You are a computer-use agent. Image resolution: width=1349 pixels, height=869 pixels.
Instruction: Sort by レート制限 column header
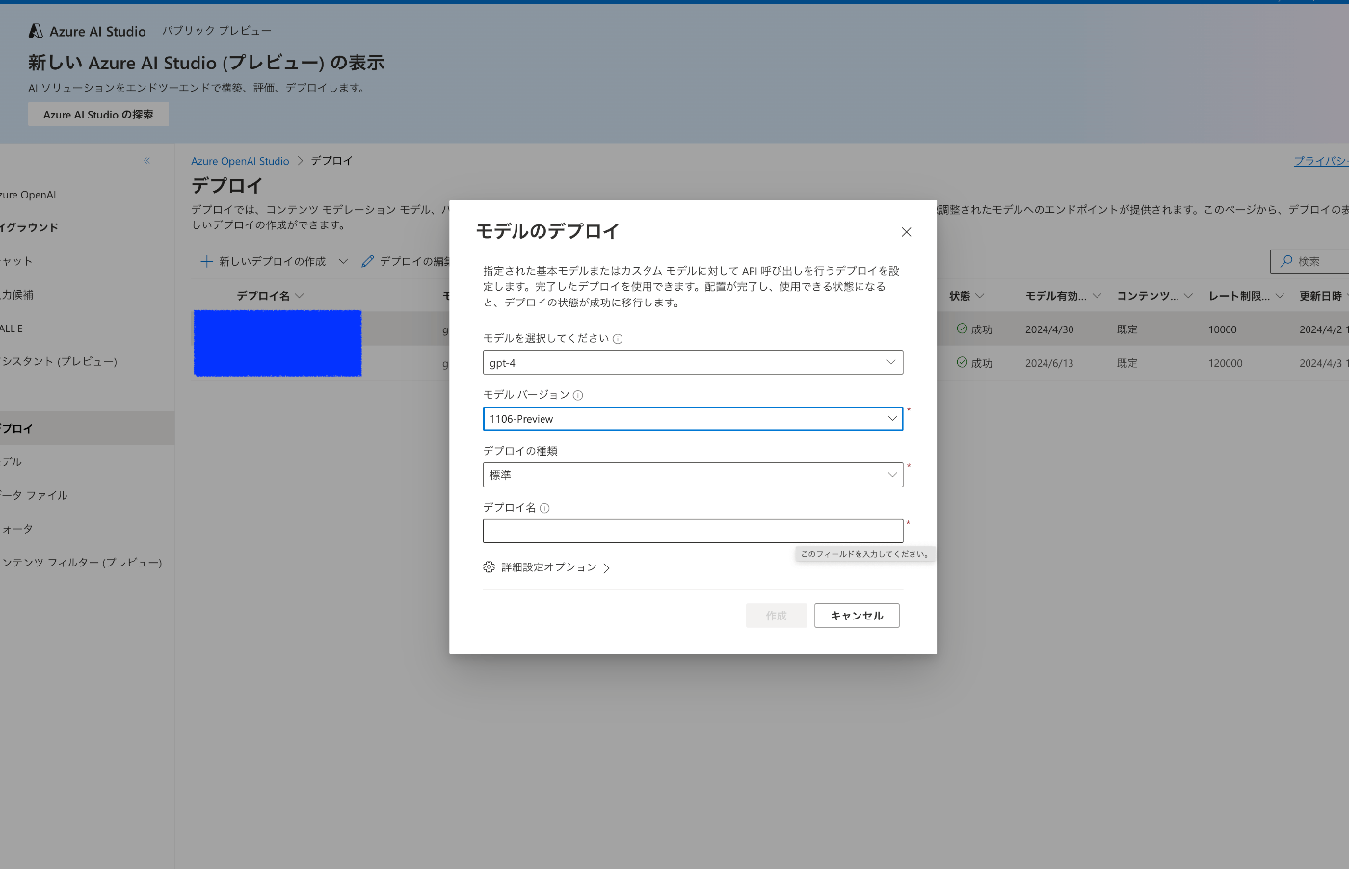[1246, 296]
